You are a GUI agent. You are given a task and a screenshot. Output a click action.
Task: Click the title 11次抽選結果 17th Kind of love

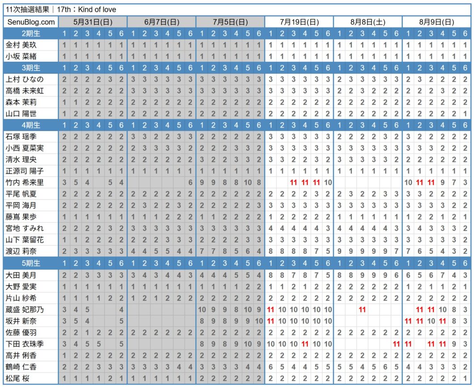[61, 10]
